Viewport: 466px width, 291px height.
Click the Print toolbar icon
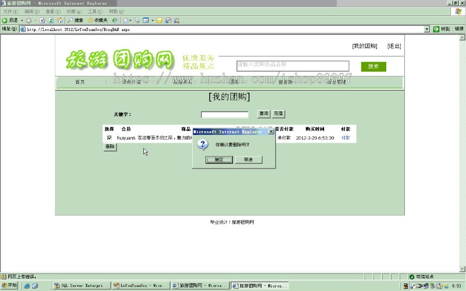(x=137, y=21)
